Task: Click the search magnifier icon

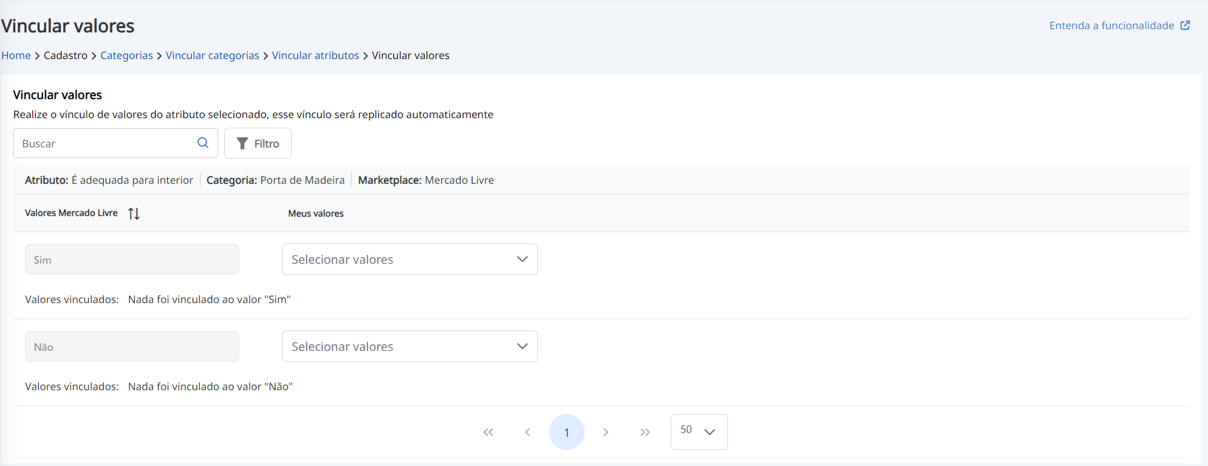Action: coord(203,143)
